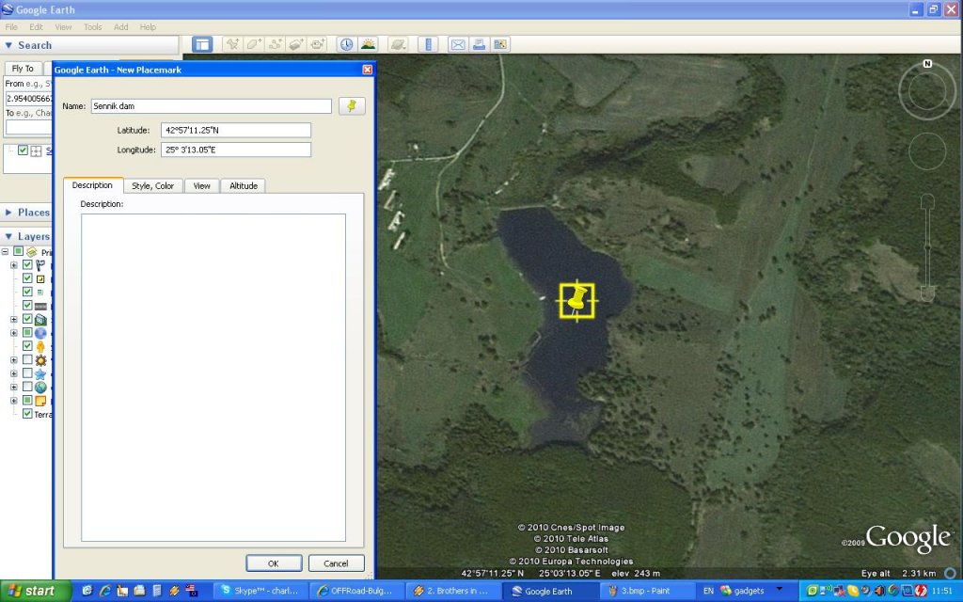
Task: Click the print toolbar icon
Action: point(480,44)
